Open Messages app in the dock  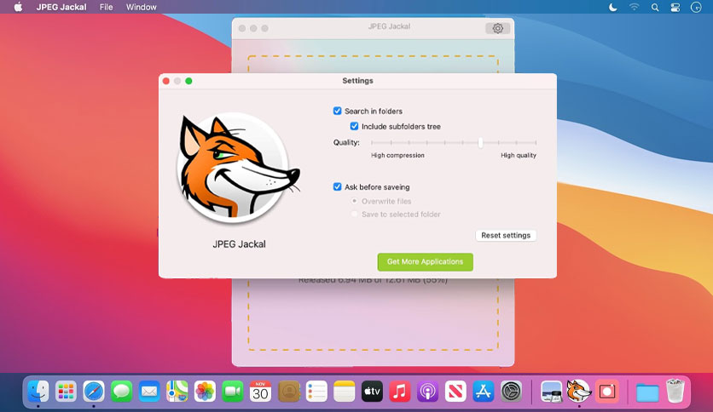pyautogui.click(x=121, y=391)
